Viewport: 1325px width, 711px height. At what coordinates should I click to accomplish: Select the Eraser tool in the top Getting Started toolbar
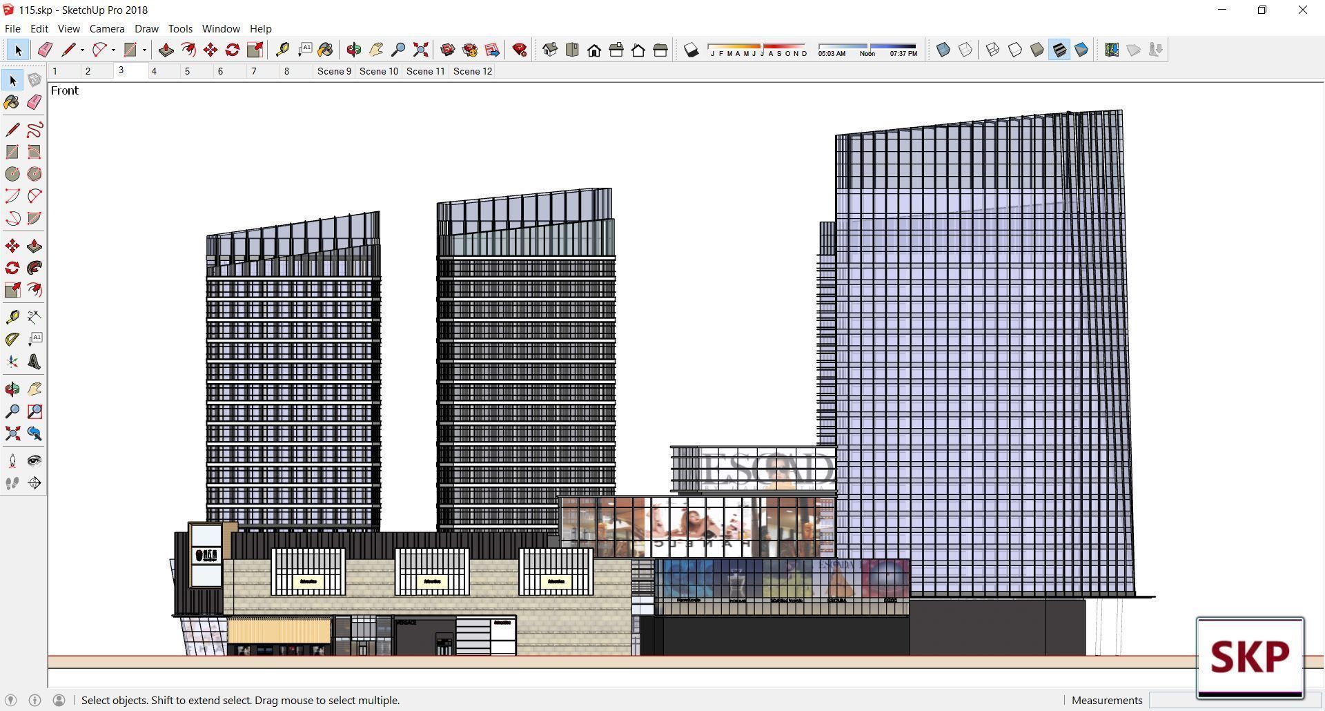45,50
